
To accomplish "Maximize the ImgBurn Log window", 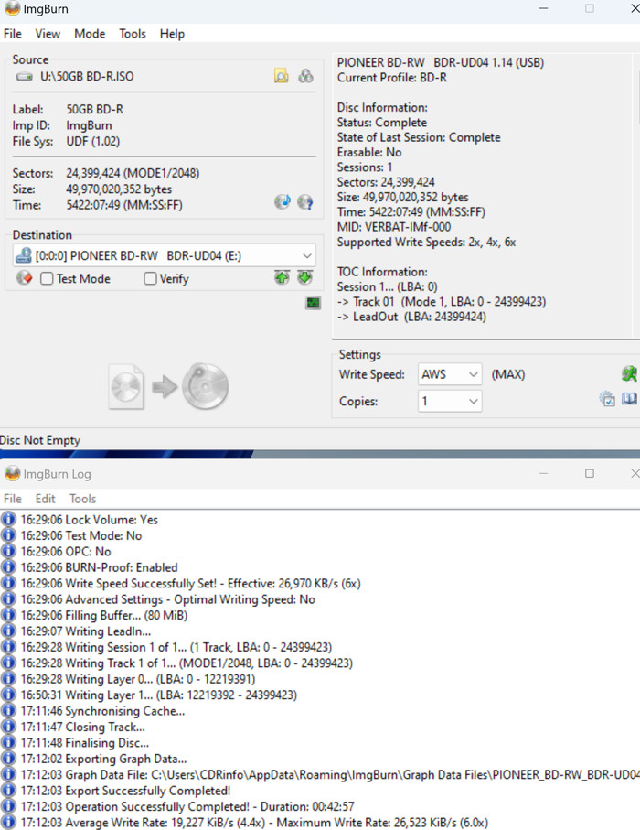I will (589, 473).
